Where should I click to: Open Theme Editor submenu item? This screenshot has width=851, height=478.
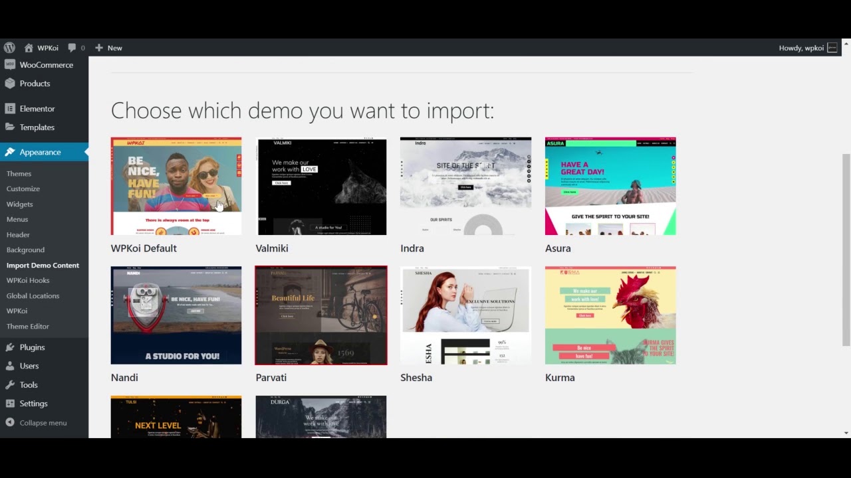(28, 327)
